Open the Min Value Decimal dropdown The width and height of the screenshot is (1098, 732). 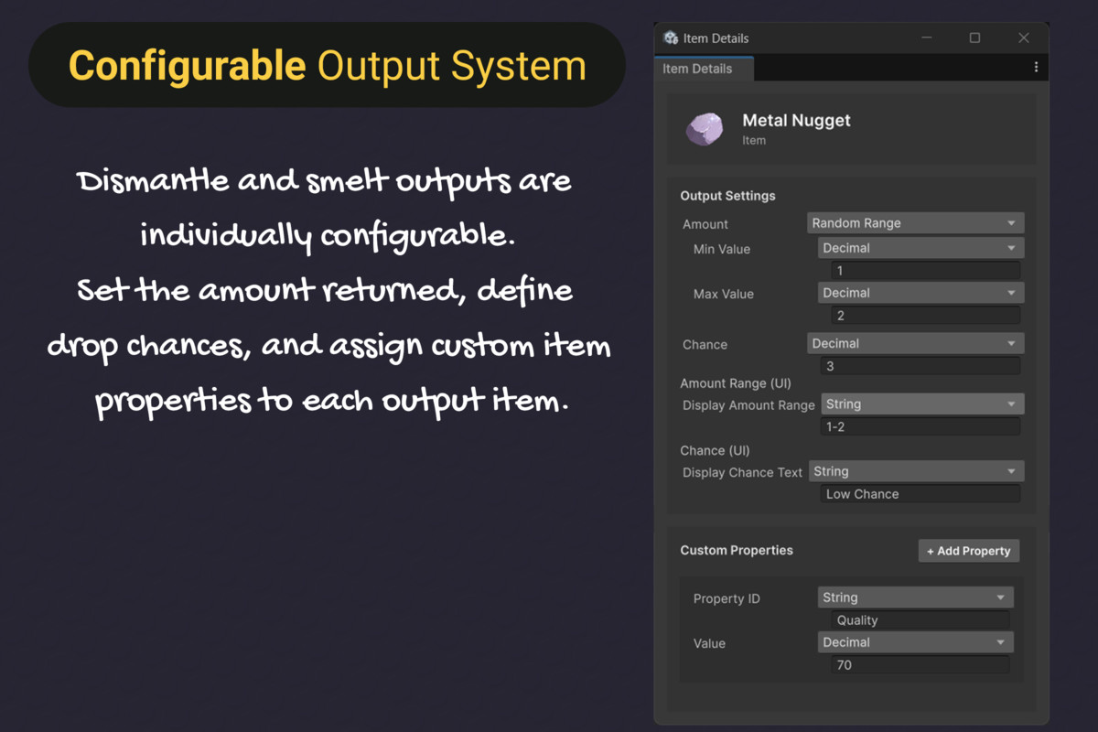click(x=920, y=247)
